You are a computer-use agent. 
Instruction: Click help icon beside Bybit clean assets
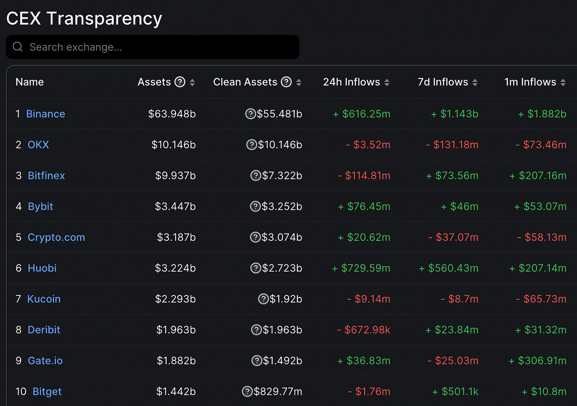point(255,207)
